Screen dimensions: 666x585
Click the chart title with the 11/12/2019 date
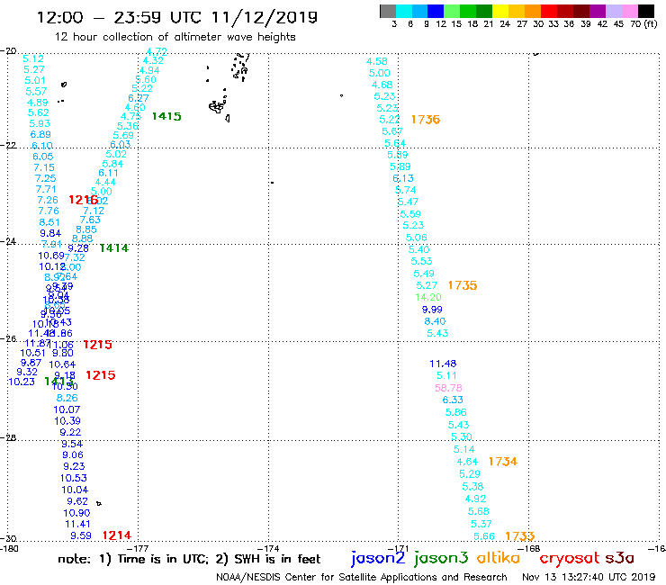[x=177, y=17]
